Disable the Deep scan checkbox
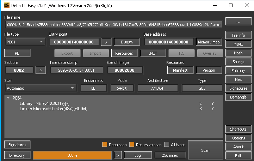This screenshot has height=161, width=254. [105, 144]
